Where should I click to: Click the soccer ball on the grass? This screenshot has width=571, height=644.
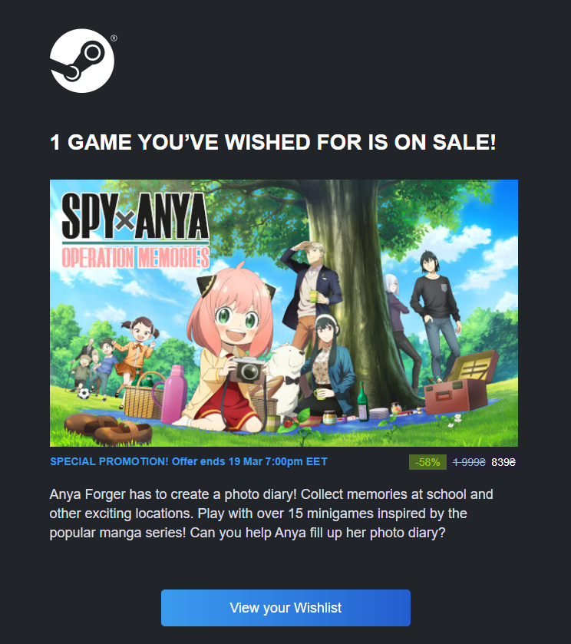[x=84, y=394]
